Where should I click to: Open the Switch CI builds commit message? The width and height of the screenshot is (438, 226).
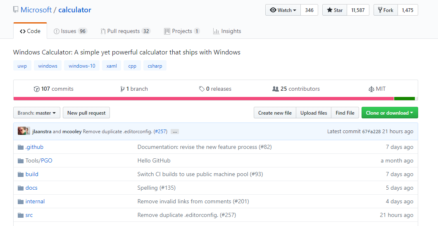(x=200, y=174)
